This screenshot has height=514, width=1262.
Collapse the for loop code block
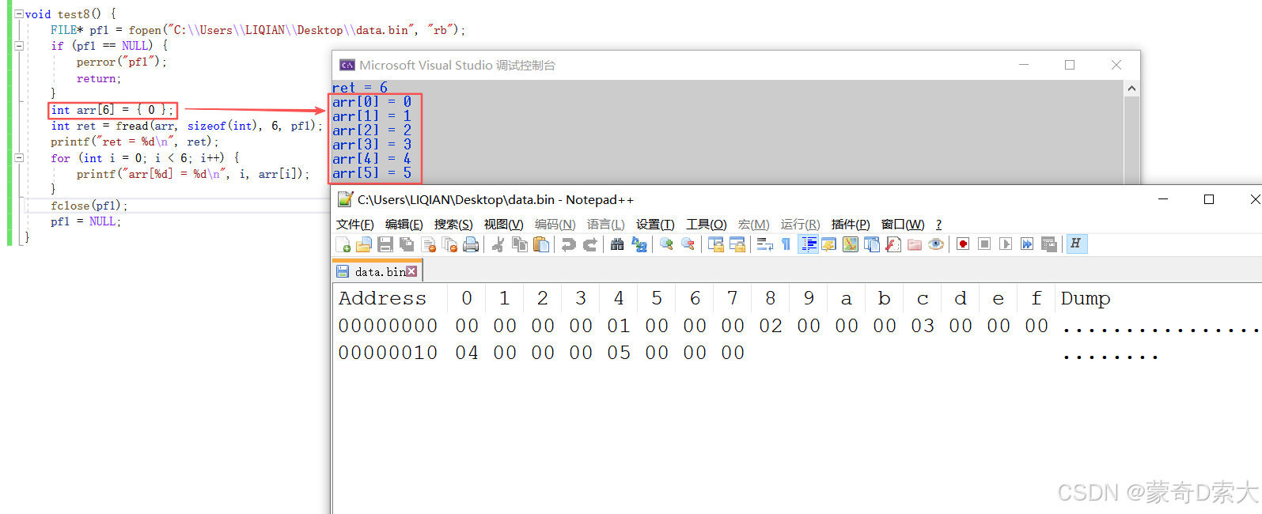[19, 158]
